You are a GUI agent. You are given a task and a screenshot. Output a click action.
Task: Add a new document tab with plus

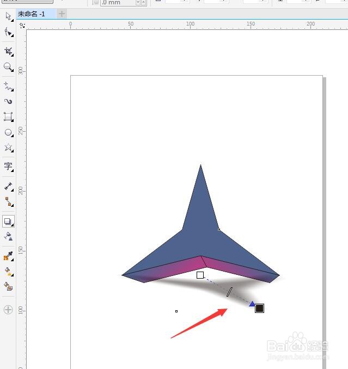pos(62,14)
